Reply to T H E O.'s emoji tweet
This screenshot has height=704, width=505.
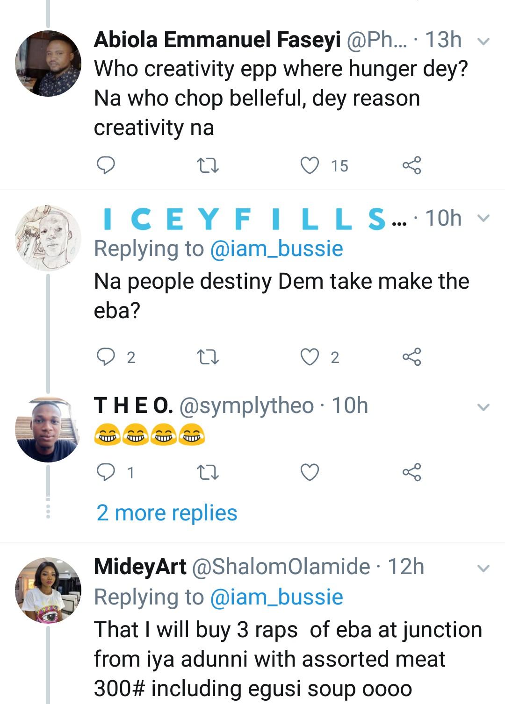(x=106, y=472)
